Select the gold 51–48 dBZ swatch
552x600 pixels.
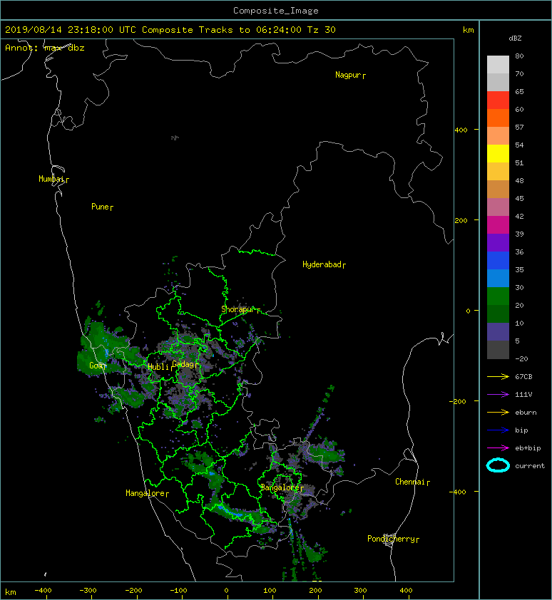coord(498,172)
